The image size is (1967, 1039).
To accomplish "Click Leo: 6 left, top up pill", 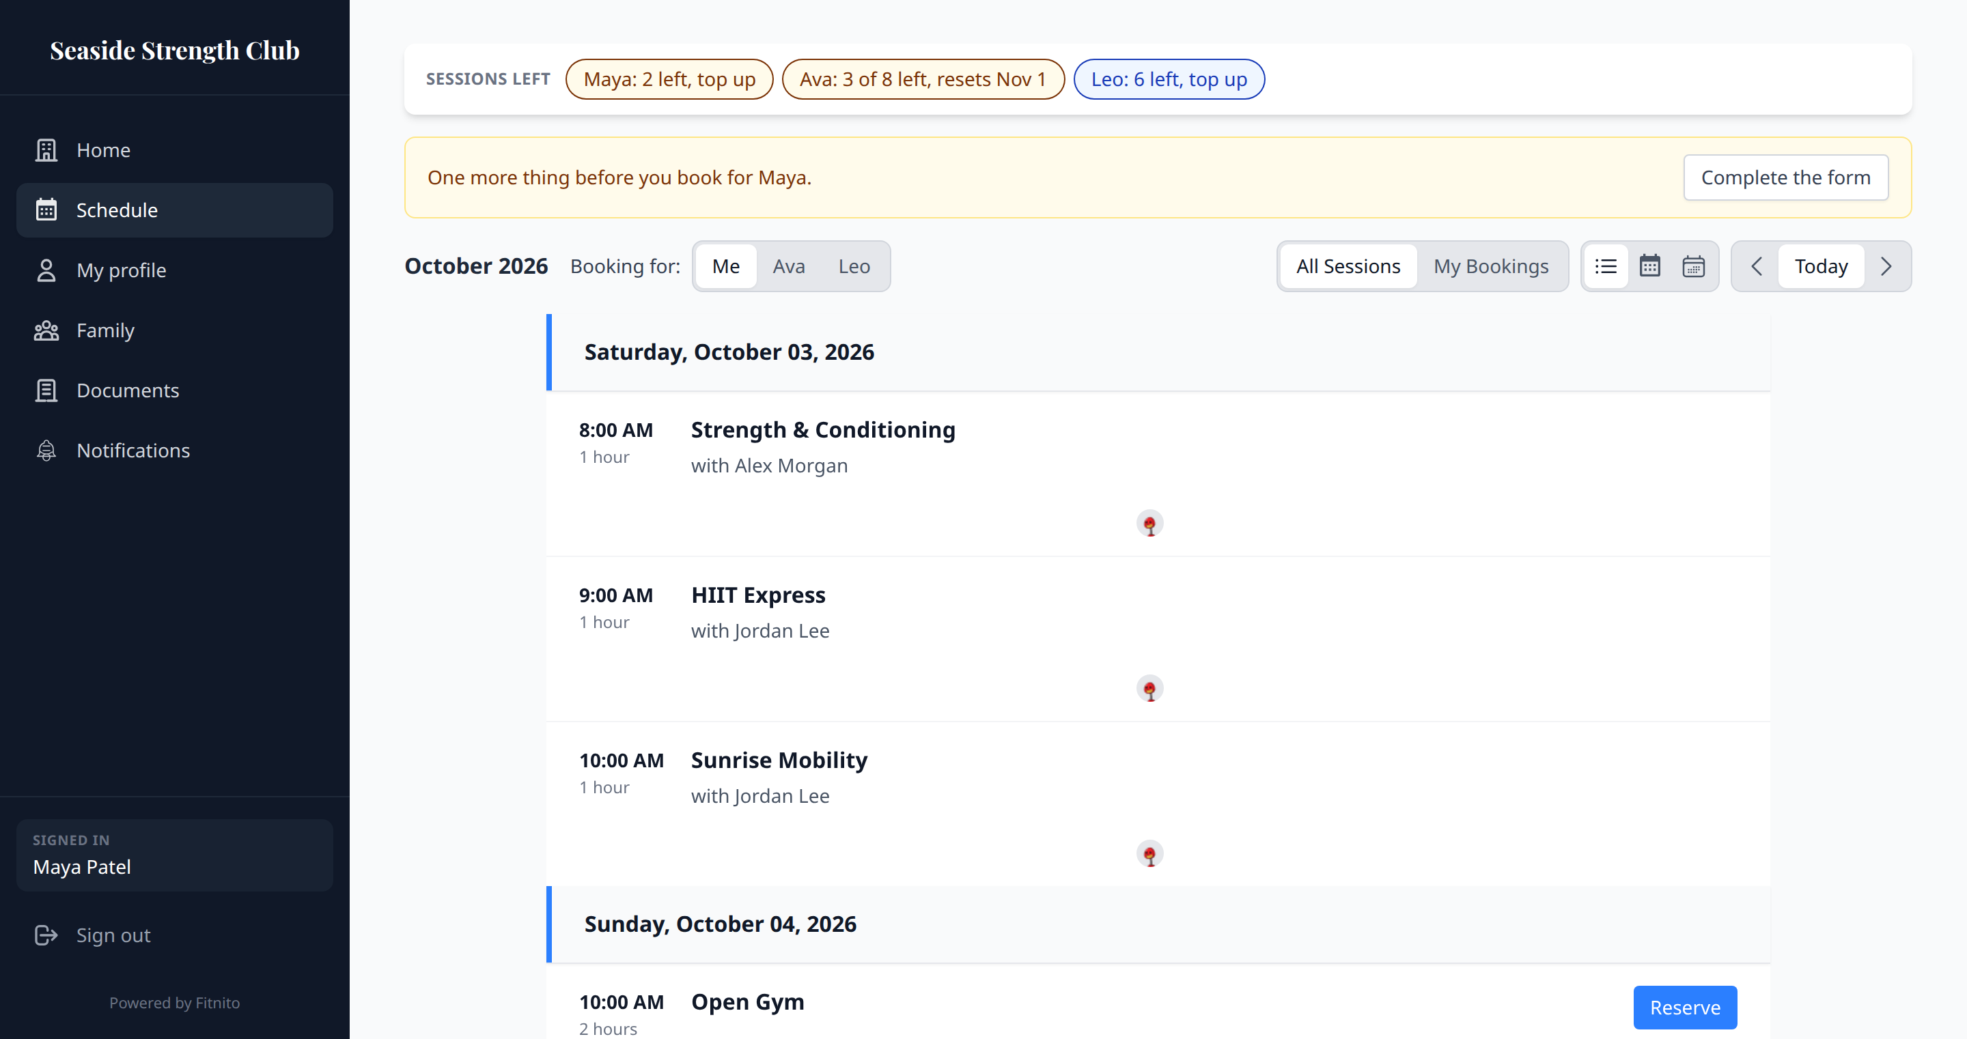I will click(x=1169, y=79).
